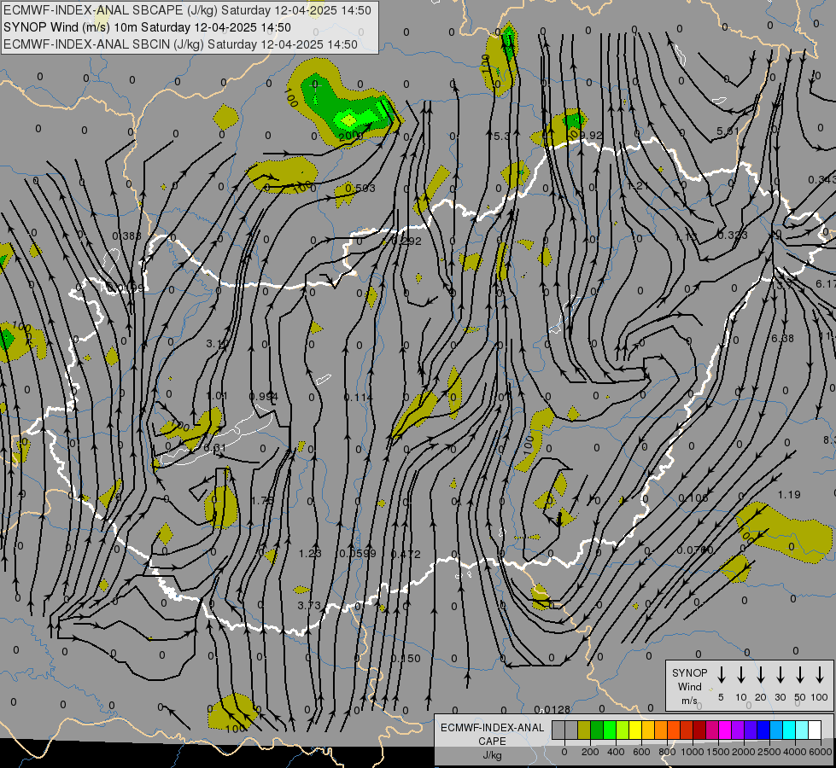Click the map value 0.472
836x768 pixels.
tap(406, 555)
